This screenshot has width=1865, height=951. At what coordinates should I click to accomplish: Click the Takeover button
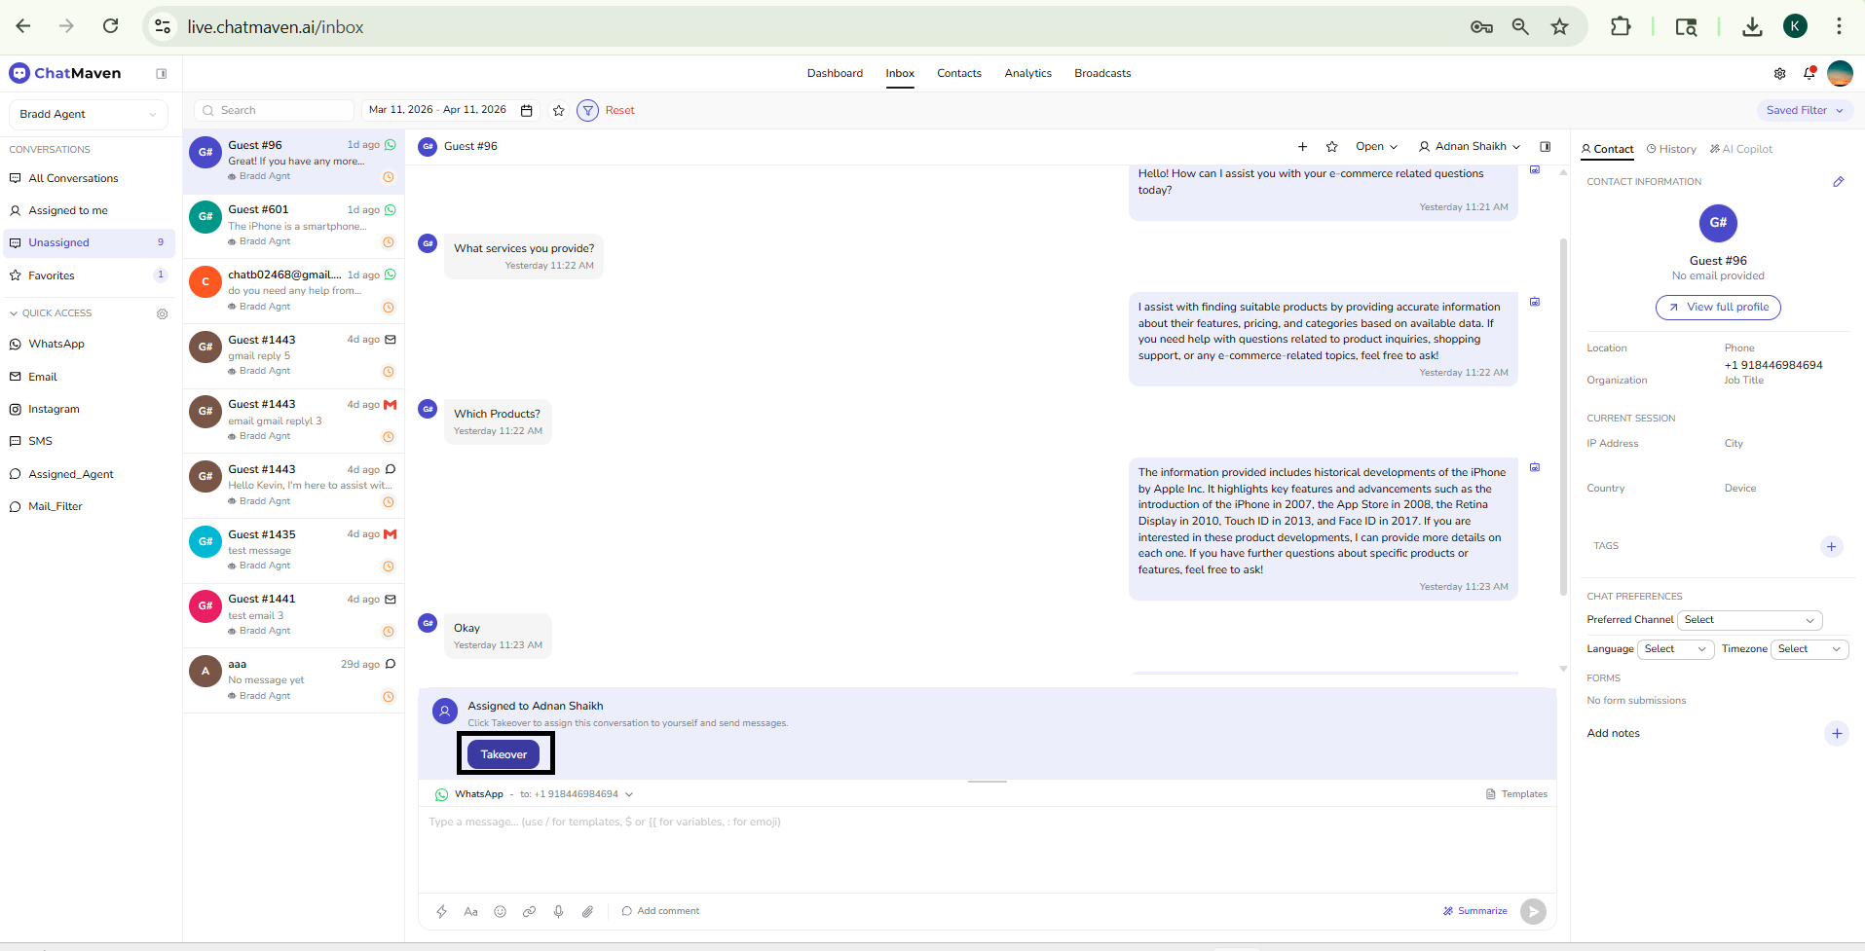click(504, 753)
